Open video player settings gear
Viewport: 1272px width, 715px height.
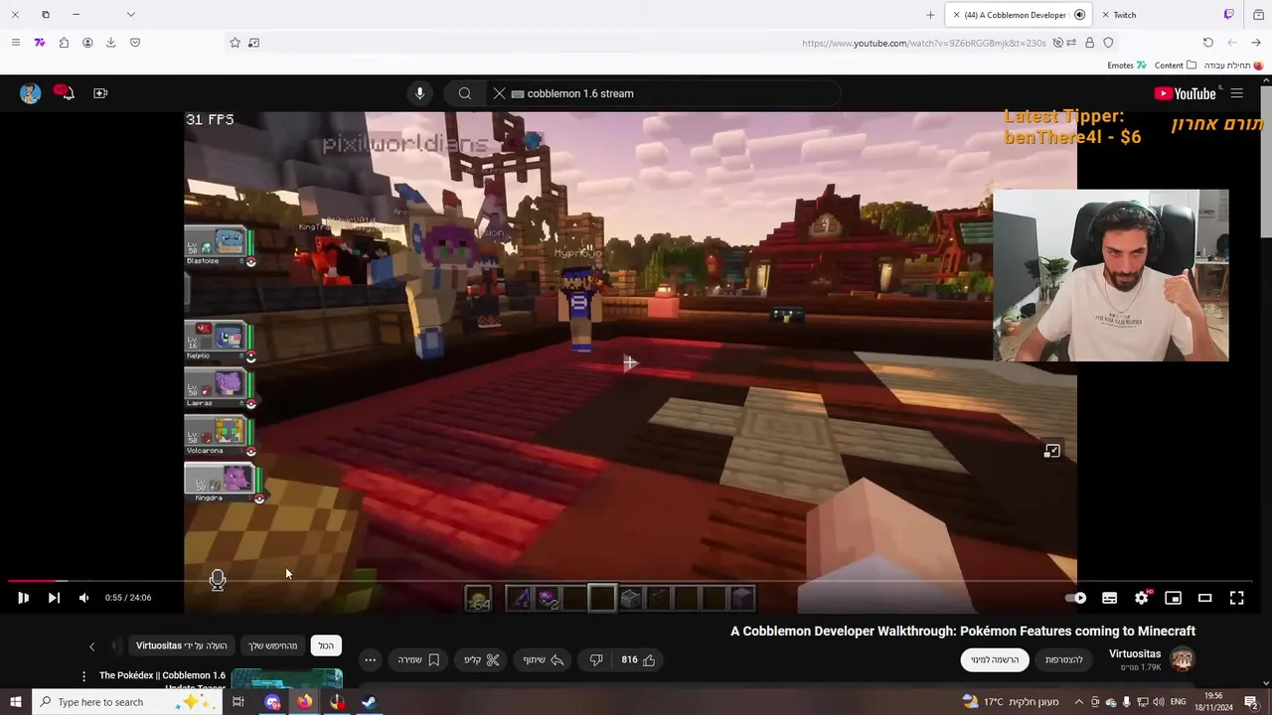(x=1141, y=598)
